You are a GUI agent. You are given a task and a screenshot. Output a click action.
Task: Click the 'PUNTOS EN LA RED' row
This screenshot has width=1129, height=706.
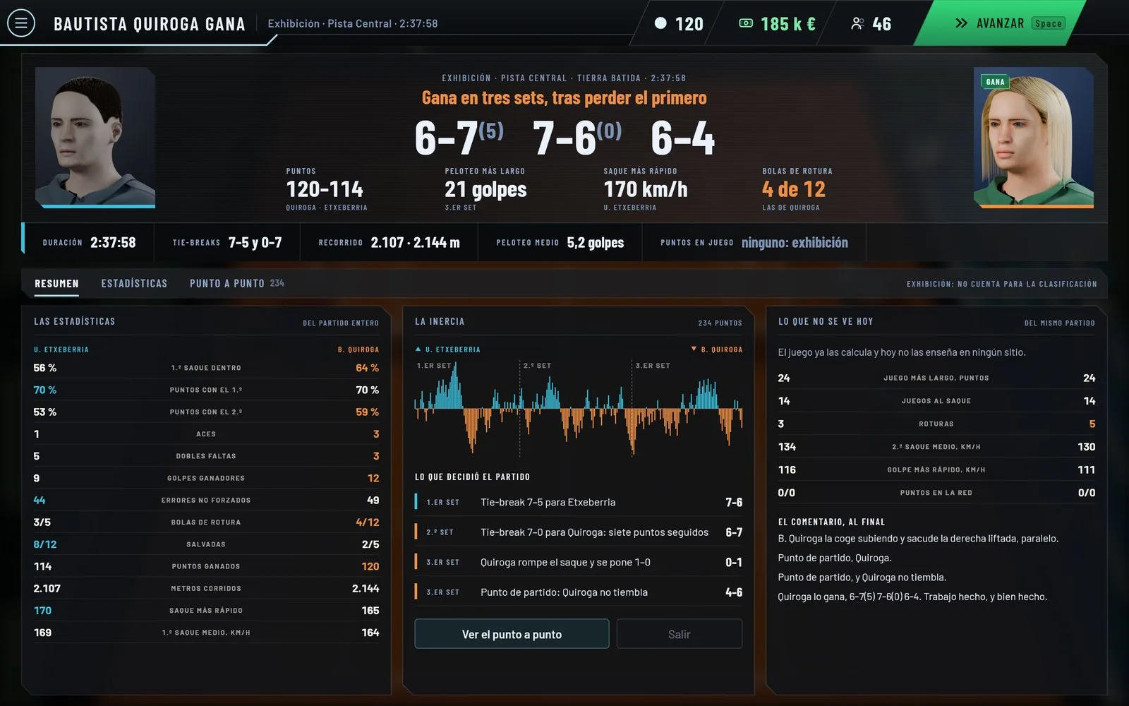[x=936, y=493]
